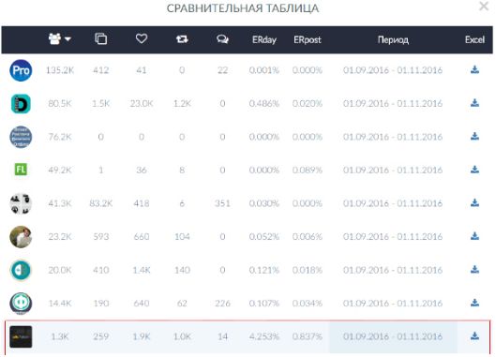Open the avatar in the 20.0K row
Viewport: 496px width, 357px height.
(21, 270)
